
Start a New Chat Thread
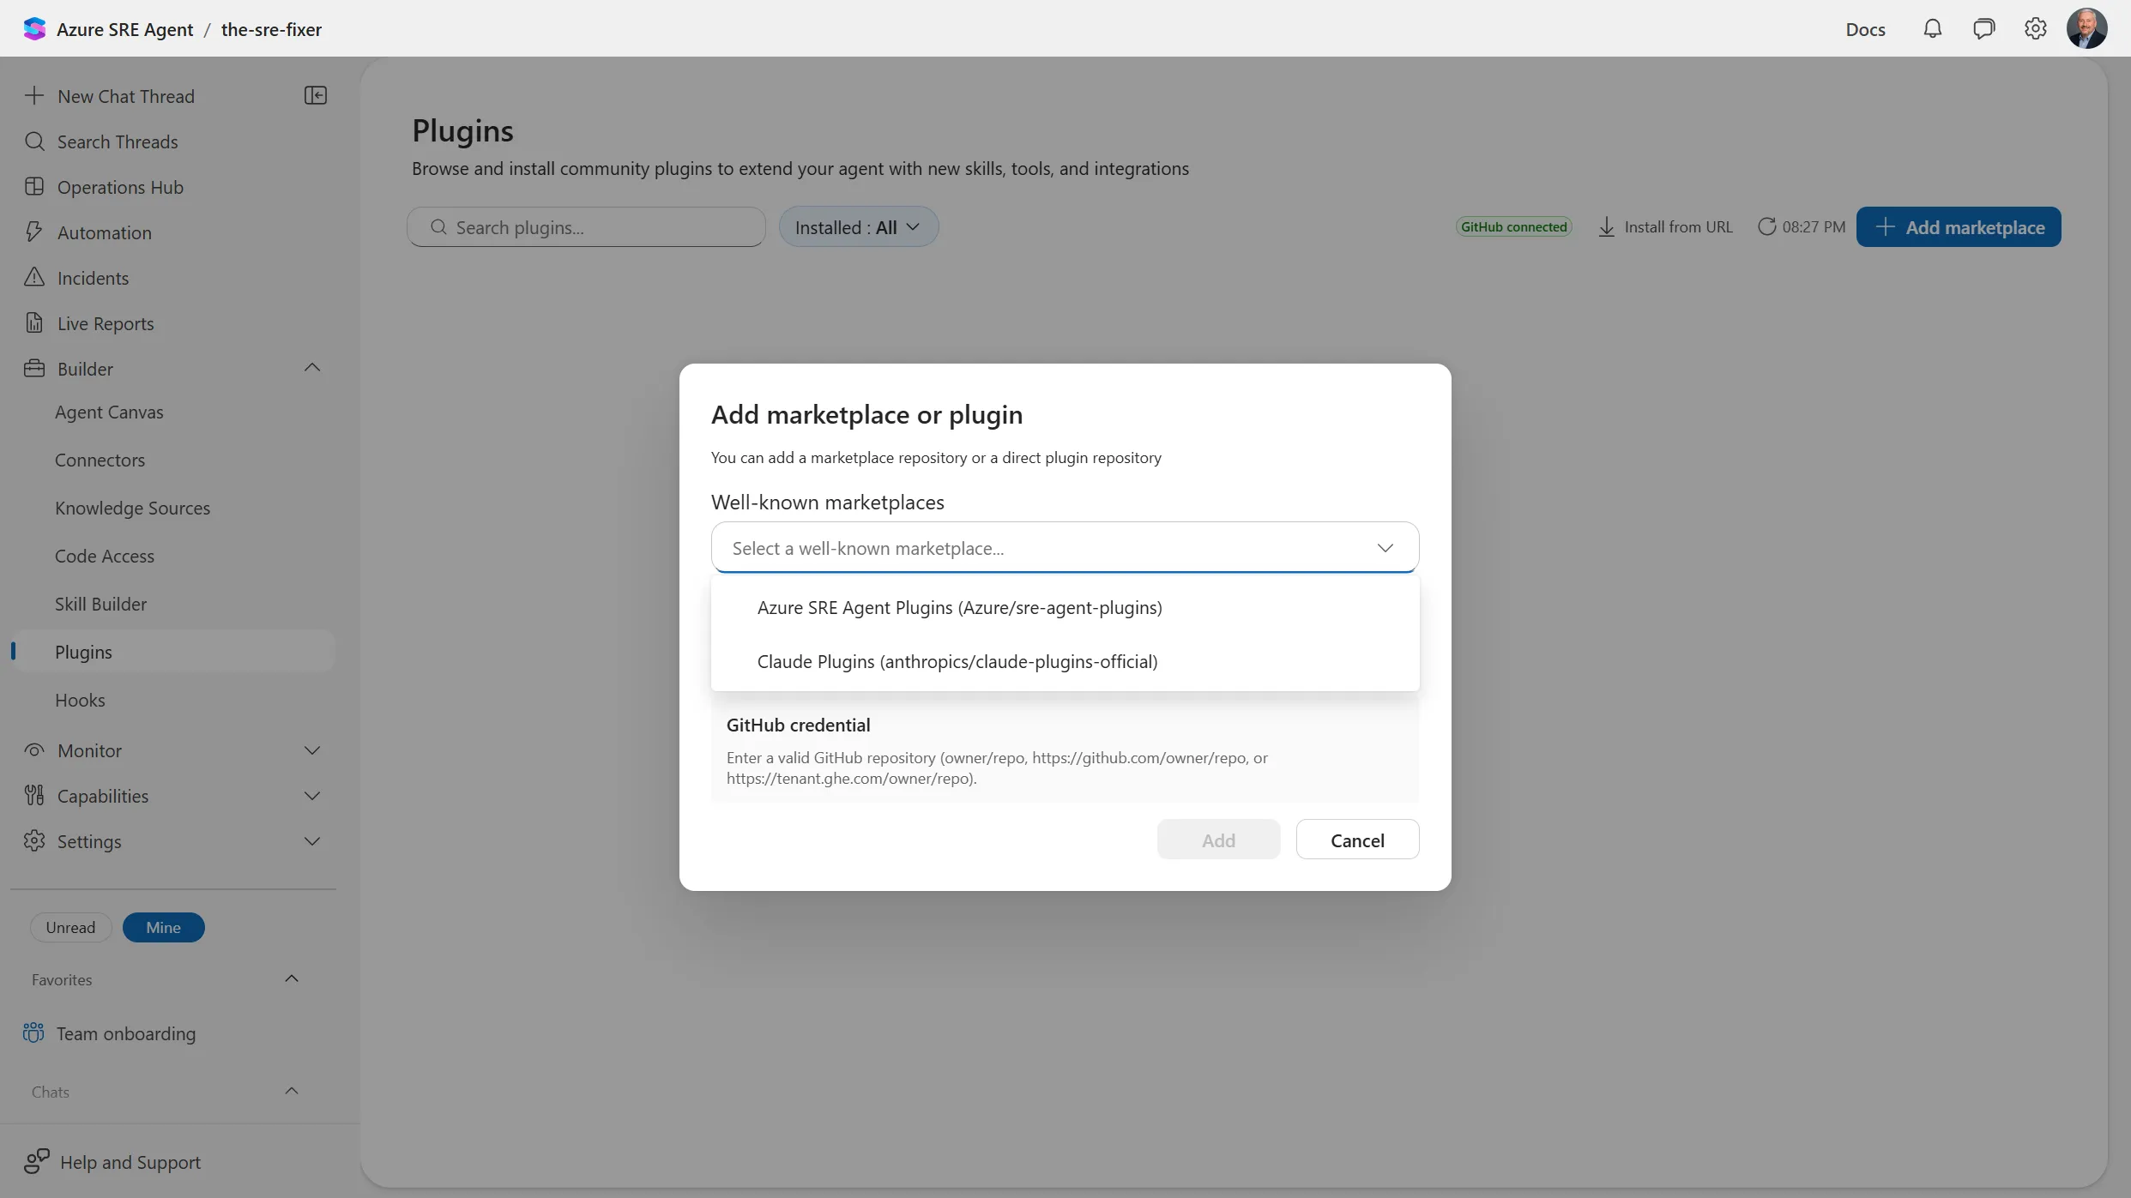[126, 95]
